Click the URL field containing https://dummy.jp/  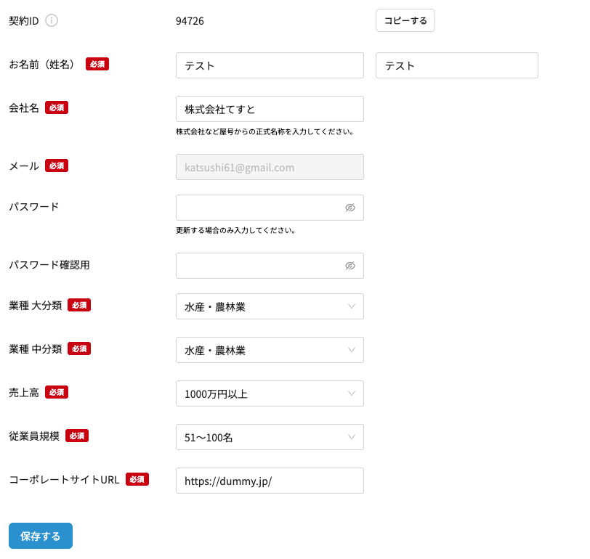click(x=270, y=481)
